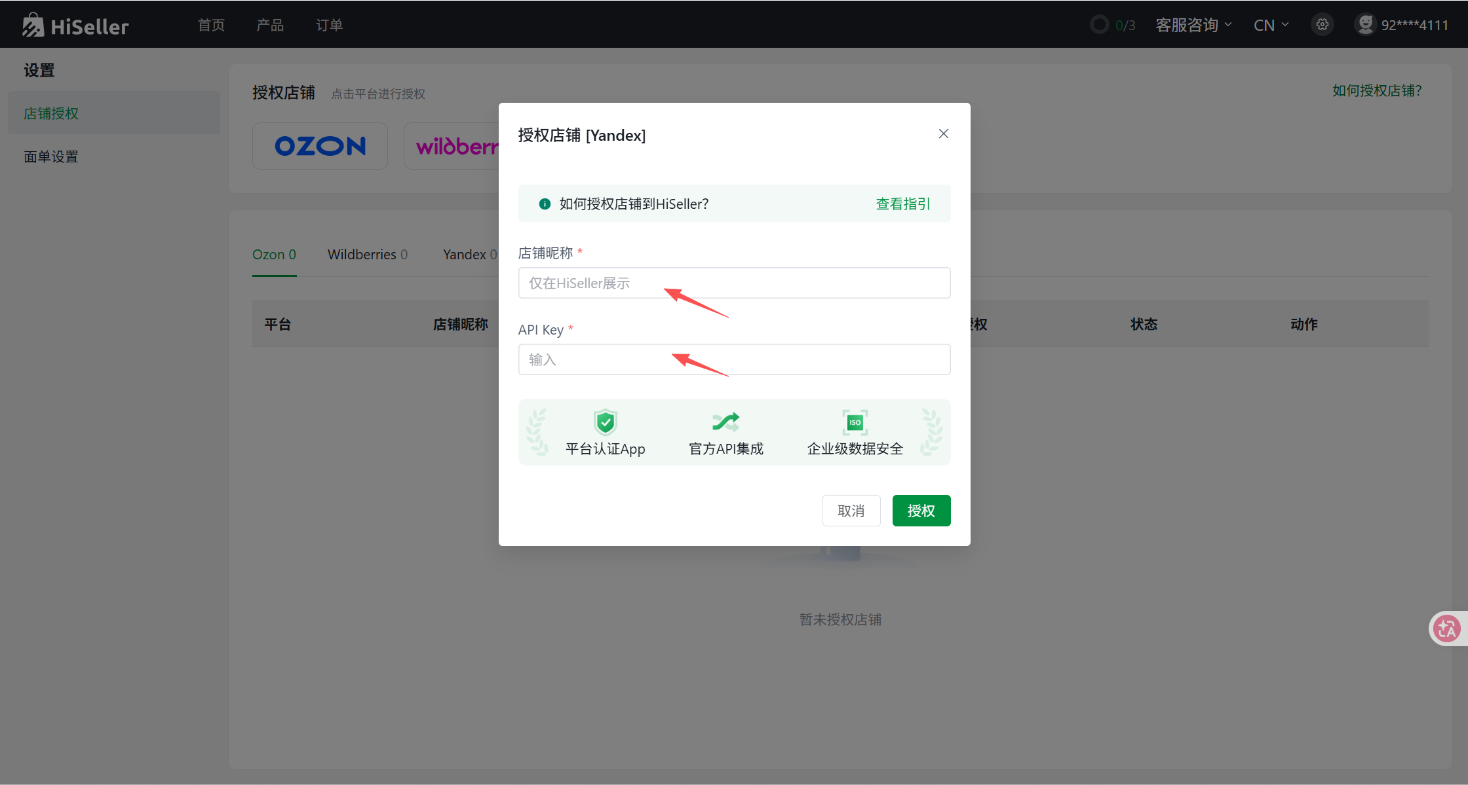Click the 0/3 quota indicator circle
Image resolution: width=1468 pixels, height=785 pixels.
click(1099, 25)
